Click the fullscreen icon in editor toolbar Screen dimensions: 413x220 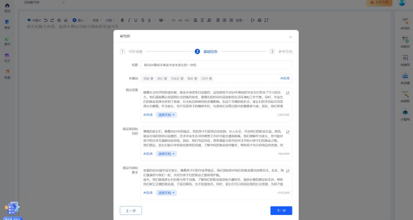(267, 20)
